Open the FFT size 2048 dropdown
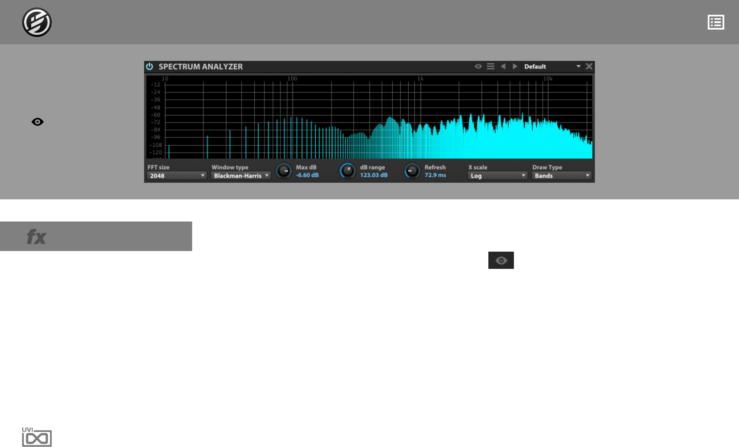The width and height of the screenshot is (739, 447). 177,176
